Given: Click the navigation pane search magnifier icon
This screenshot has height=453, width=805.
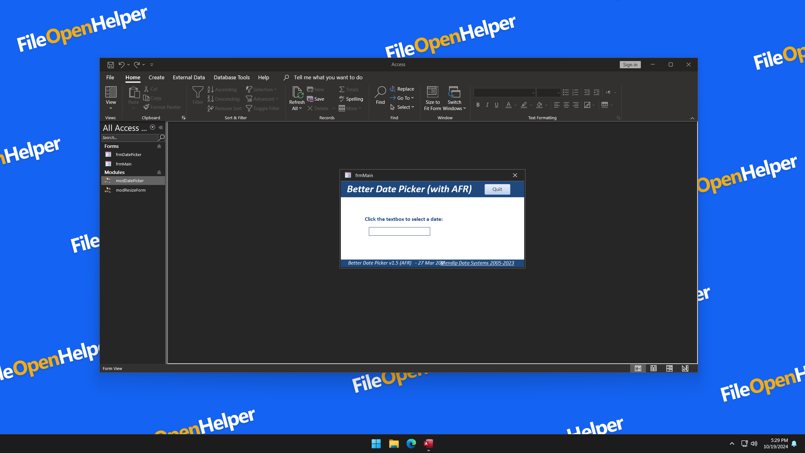Looking at the screenshot, I should [161, 137].
